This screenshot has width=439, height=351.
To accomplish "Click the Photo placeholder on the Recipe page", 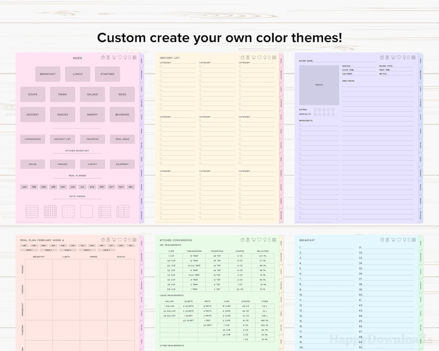I will point(319,85).
